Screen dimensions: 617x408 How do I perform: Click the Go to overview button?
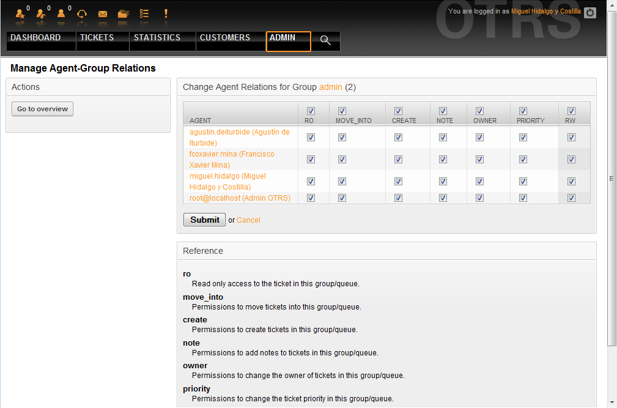click(x=42, y=109)
